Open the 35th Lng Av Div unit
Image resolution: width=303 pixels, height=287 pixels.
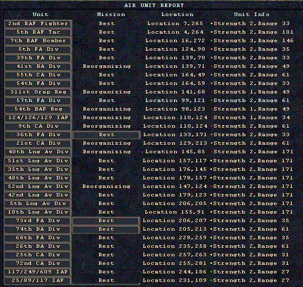pyautogui.click(x=37, y=169)
